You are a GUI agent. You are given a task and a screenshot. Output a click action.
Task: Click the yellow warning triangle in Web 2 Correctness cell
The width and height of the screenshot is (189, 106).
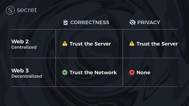click(65, 44)
